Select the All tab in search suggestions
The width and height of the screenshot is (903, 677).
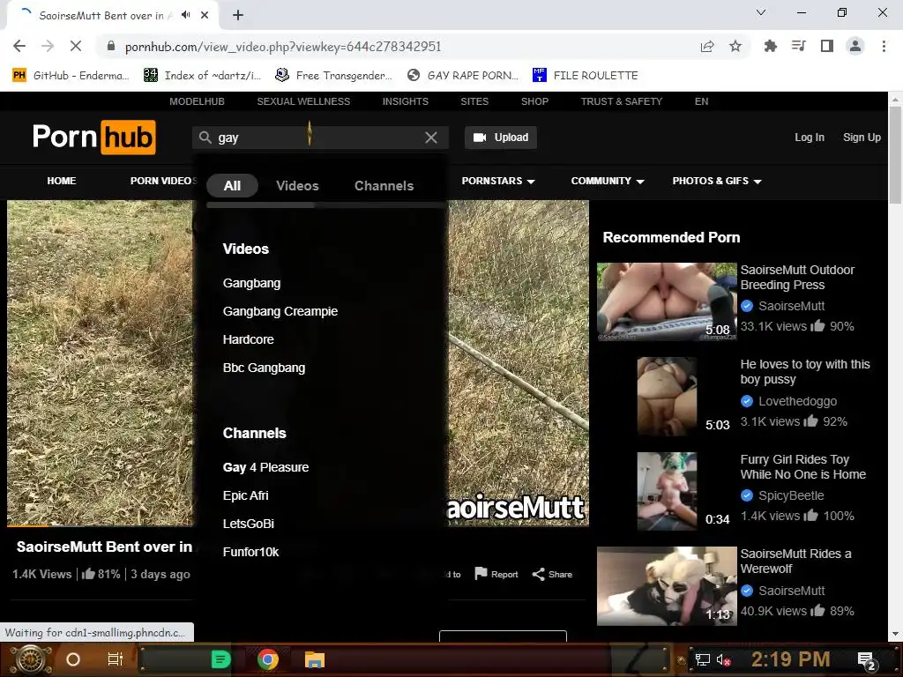pos(232,186)
